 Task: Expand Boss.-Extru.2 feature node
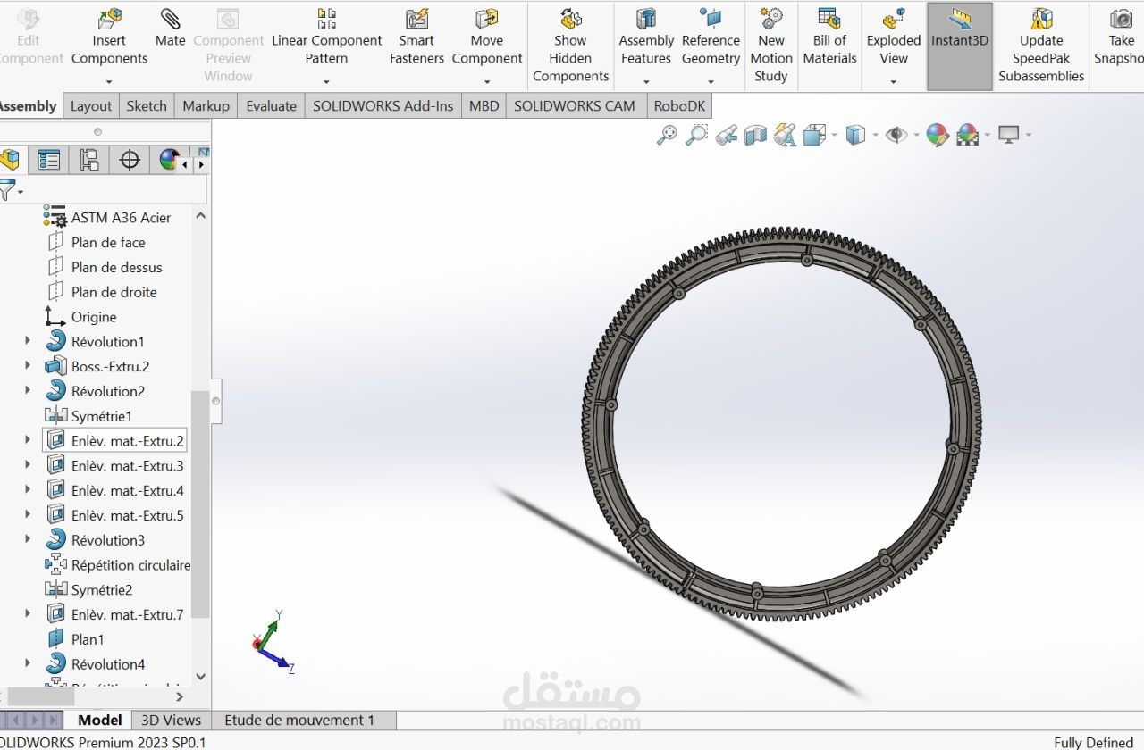point(28,366)
